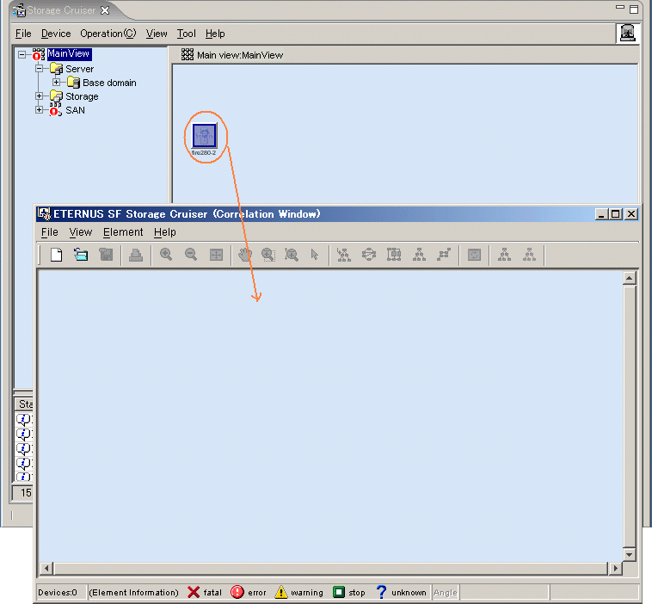
Task: Click the green stop status icon
Action: 339,591
